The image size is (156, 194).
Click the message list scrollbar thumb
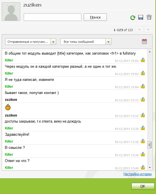(x=150, y=145)
